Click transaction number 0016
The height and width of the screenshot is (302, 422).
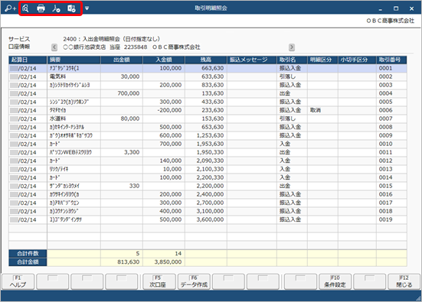[x=391, y=194]
